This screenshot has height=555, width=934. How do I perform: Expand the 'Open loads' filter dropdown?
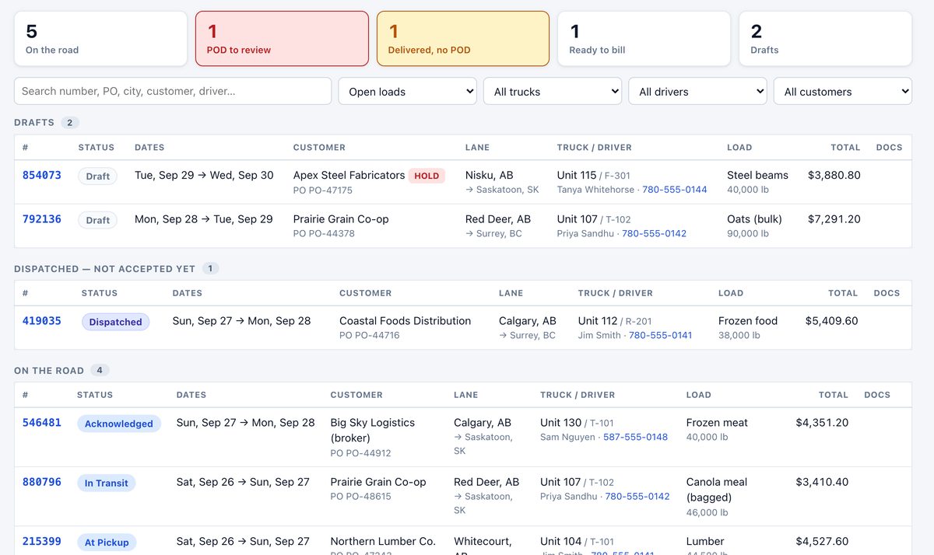pyautogui.click(x=407, y=91)
